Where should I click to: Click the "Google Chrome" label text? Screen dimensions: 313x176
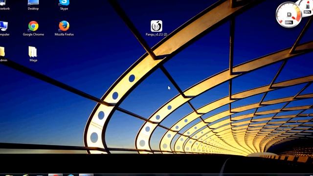33,34
